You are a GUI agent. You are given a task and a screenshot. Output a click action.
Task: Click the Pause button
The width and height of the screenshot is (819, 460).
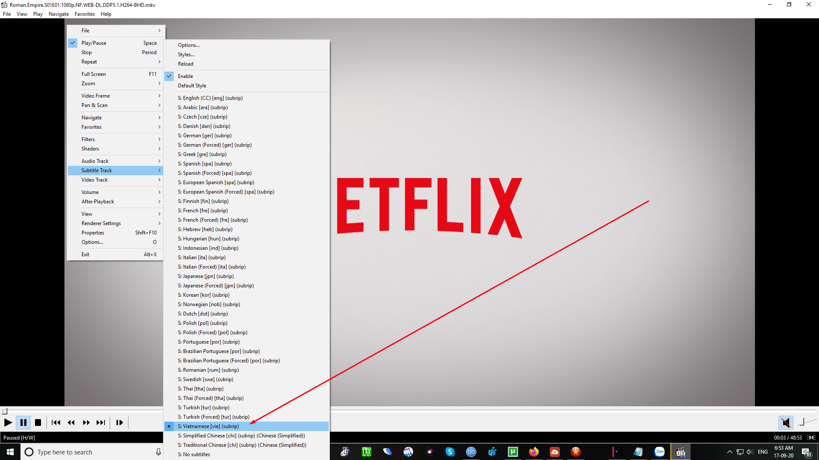23,422
